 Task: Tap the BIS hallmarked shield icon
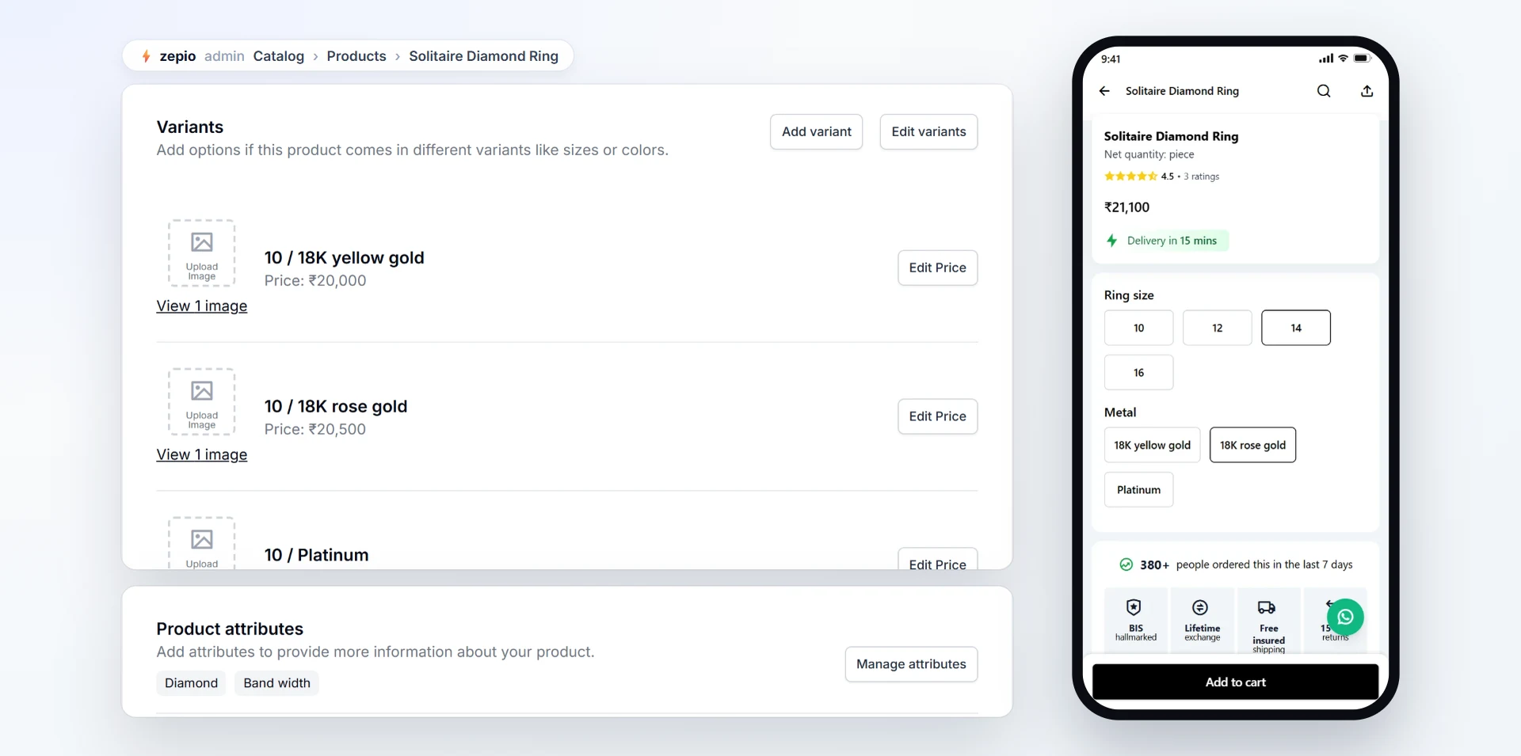[x=1134, y=607]
